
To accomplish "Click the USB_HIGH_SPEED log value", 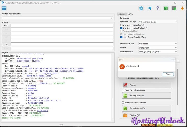I will [x=50, y=73].
